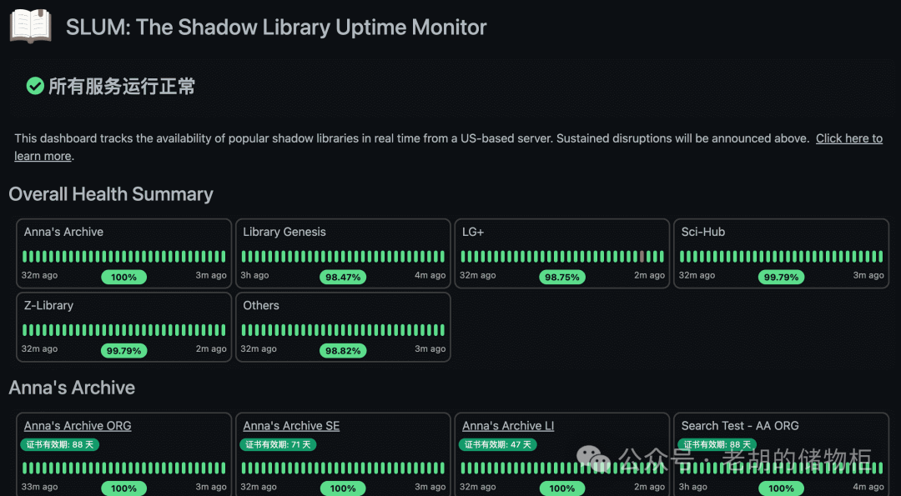Click "3h ago" in the Library Genesis card
Screen dimensions: 901x496
(x=254, y=276)
